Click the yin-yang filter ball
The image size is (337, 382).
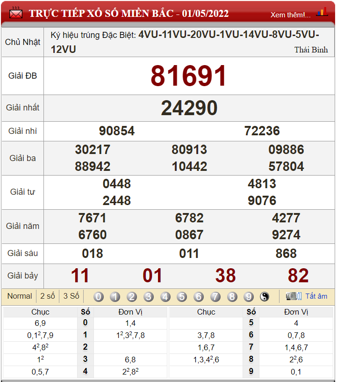coord(265,296)
